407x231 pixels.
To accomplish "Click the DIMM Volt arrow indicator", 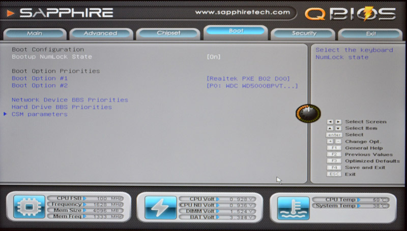I will (218, 211).
